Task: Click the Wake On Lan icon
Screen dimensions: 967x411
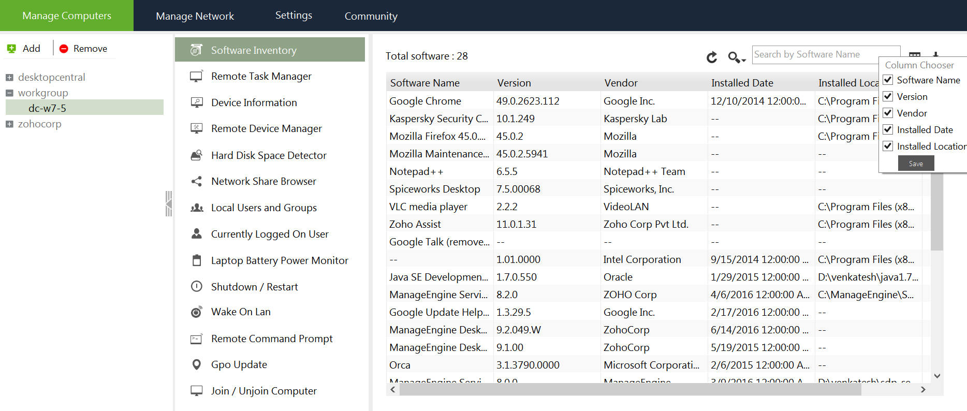Action: pyautogui.click(x=196, y=312)
